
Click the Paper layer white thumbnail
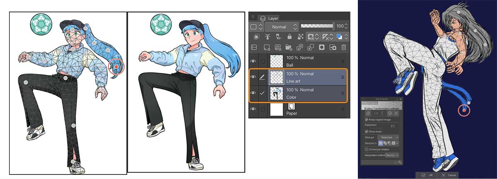276,109
